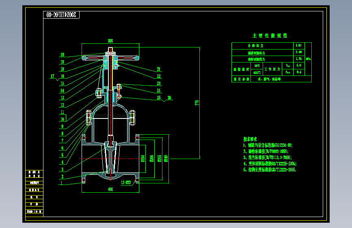The image size is (352, 228).
Task: Select part callout number 16
Action: coord(63,76)
